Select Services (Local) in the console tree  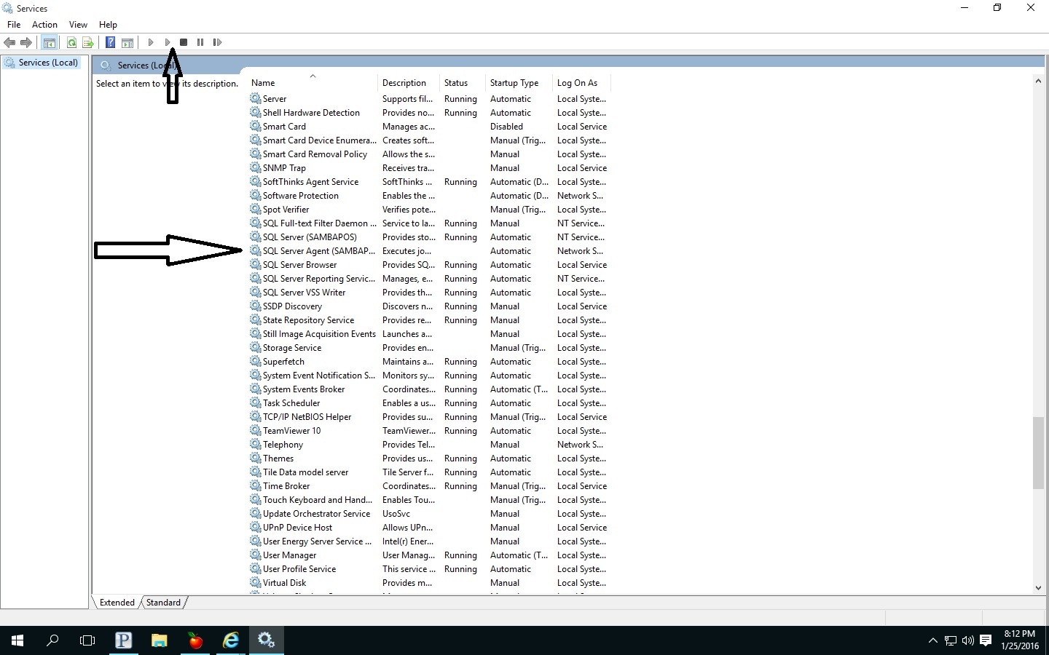point(48,63)
